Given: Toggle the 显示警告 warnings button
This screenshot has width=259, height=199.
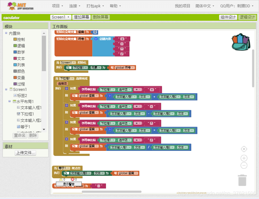Looking at the screenshot, I should coord(68,184).
